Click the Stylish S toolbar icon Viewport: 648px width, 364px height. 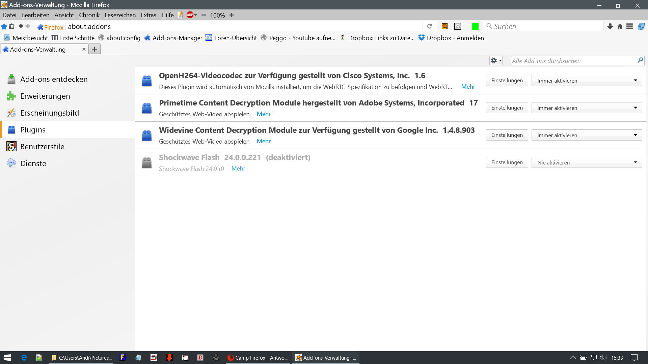(x=458, y=26)
